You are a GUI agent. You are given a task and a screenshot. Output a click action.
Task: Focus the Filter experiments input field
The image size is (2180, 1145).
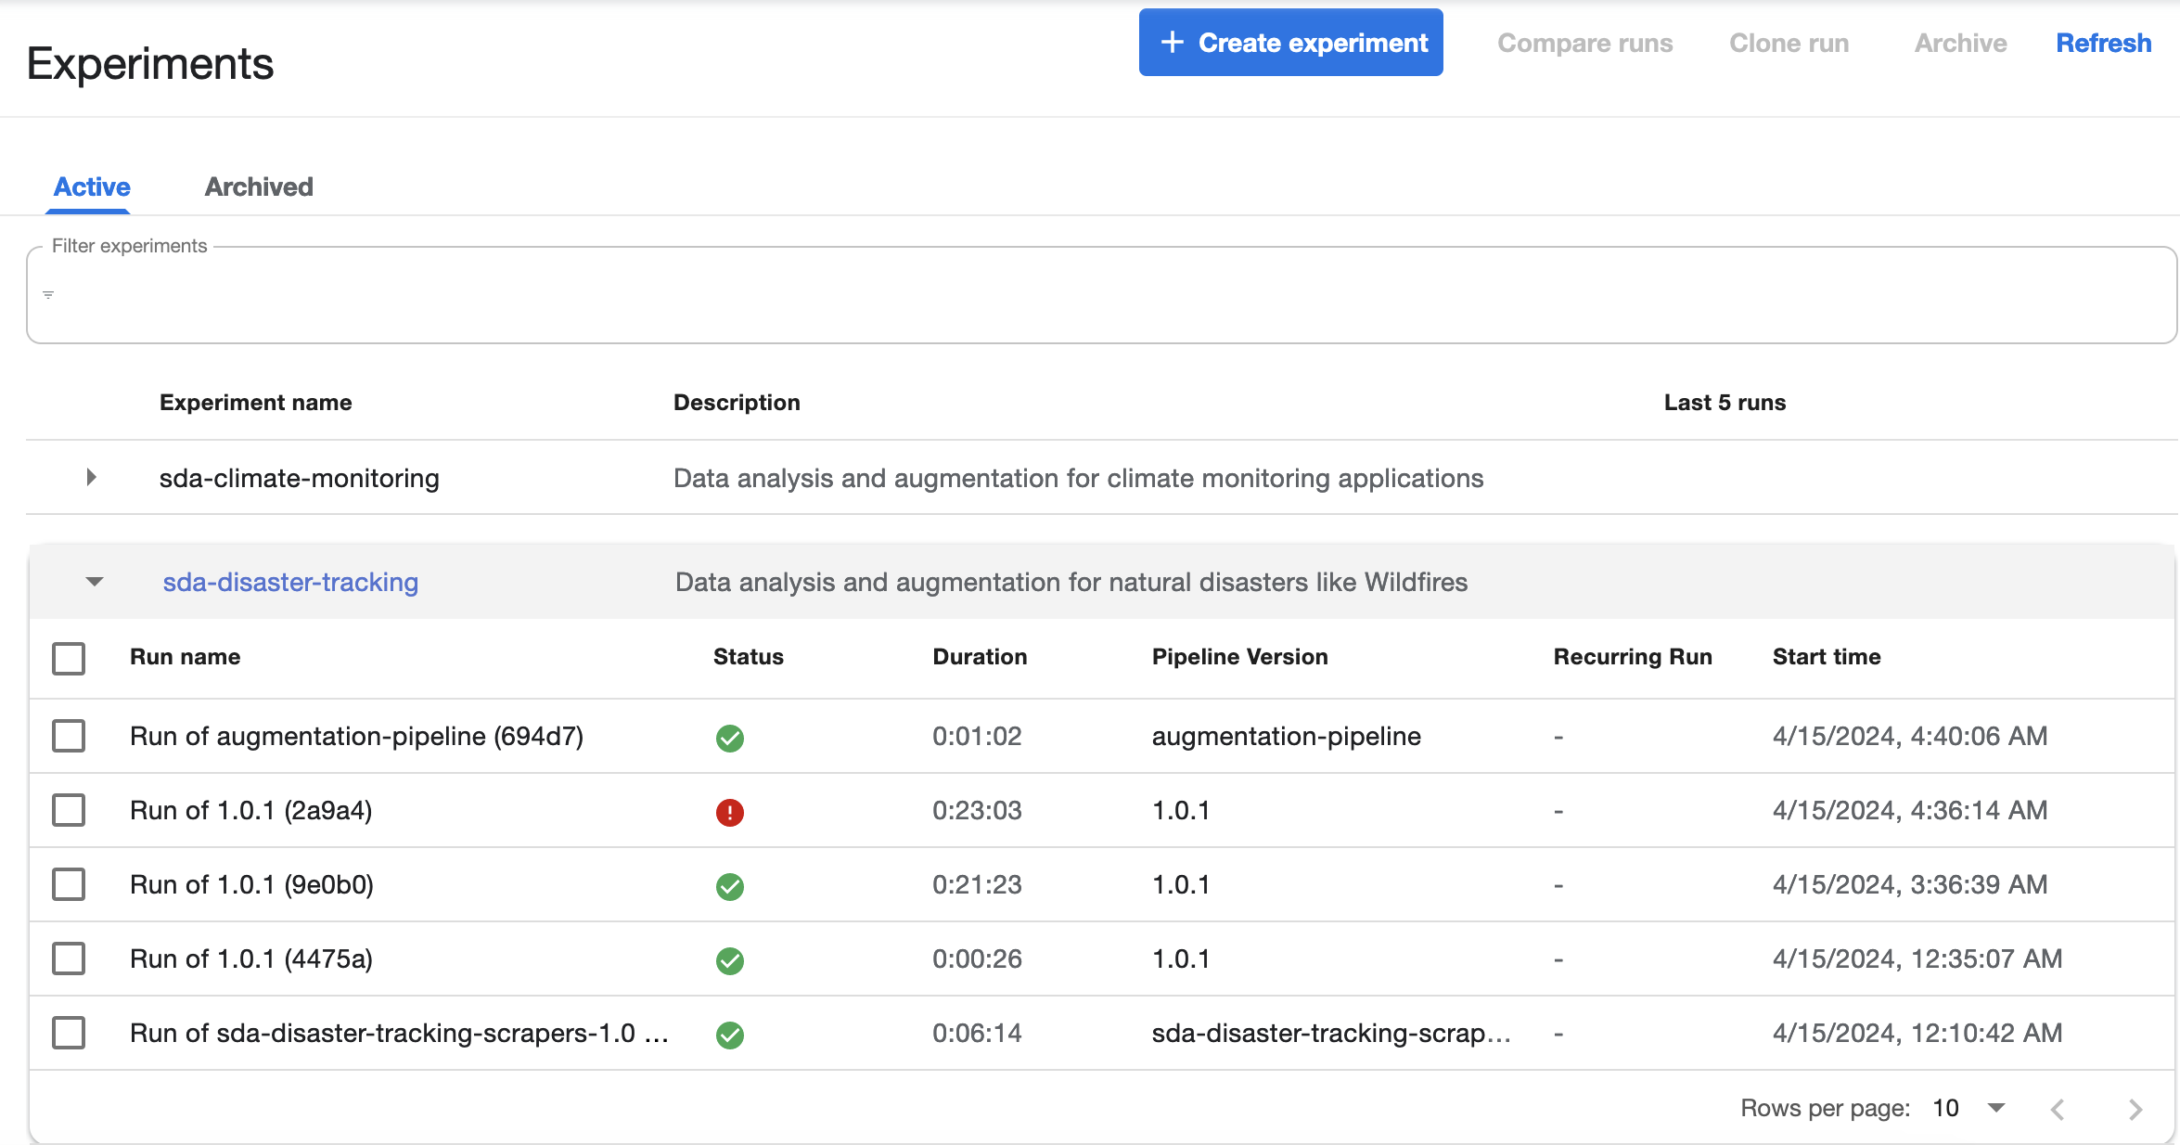click(x=1101, y=295)
